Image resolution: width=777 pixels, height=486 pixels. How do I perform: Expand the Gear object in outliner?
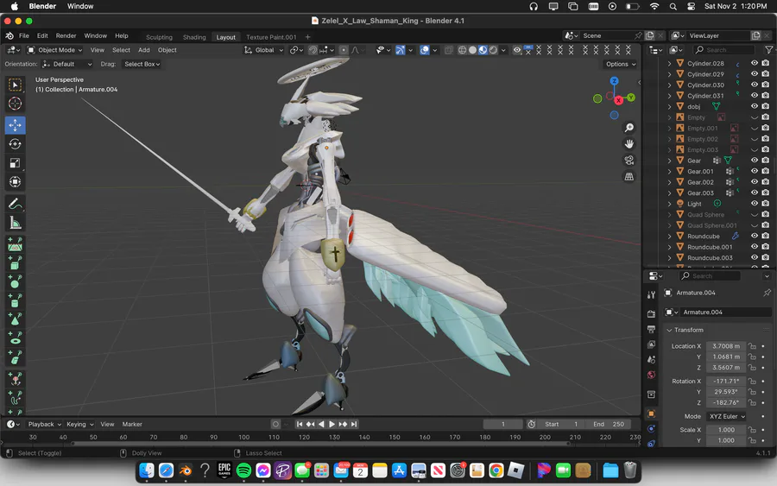(669, 161)
